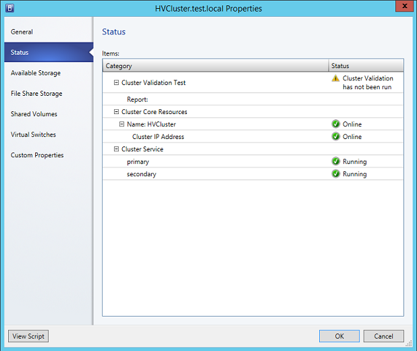This screenshot has width=417, height=351.
Task: Click the green check icon beside Cluster IP Address
Action: tap(335, 136)
